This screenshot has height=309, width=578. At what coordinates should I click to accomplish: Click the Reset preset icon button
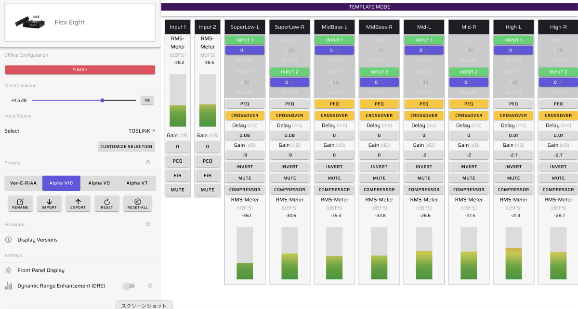click(107, 204)
